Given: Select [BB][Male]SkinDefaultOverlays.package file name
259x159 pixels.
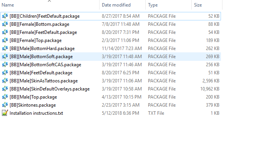Looking at the screenshot, I should click(50, 89).
